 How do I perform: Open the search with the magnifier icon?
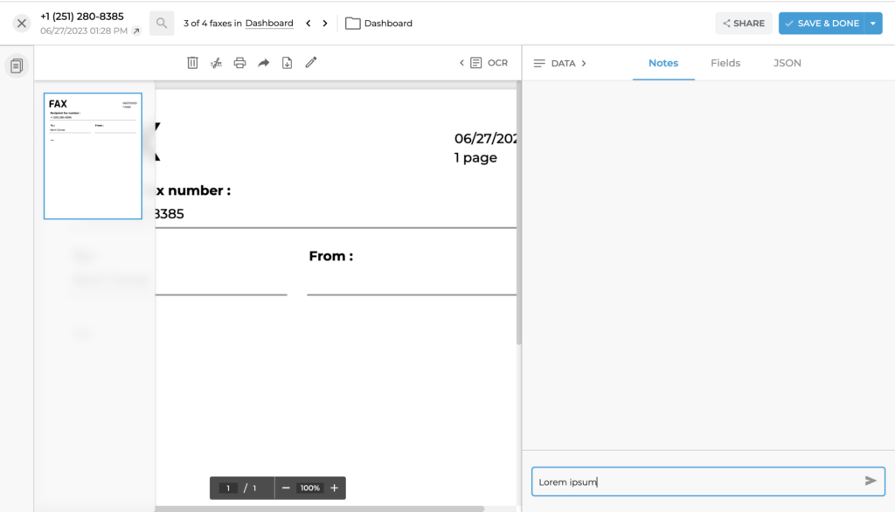(161, 23)
